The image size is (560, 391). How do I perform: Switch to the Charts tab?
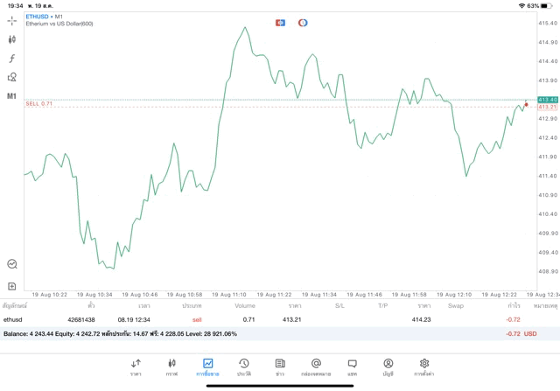171,367
